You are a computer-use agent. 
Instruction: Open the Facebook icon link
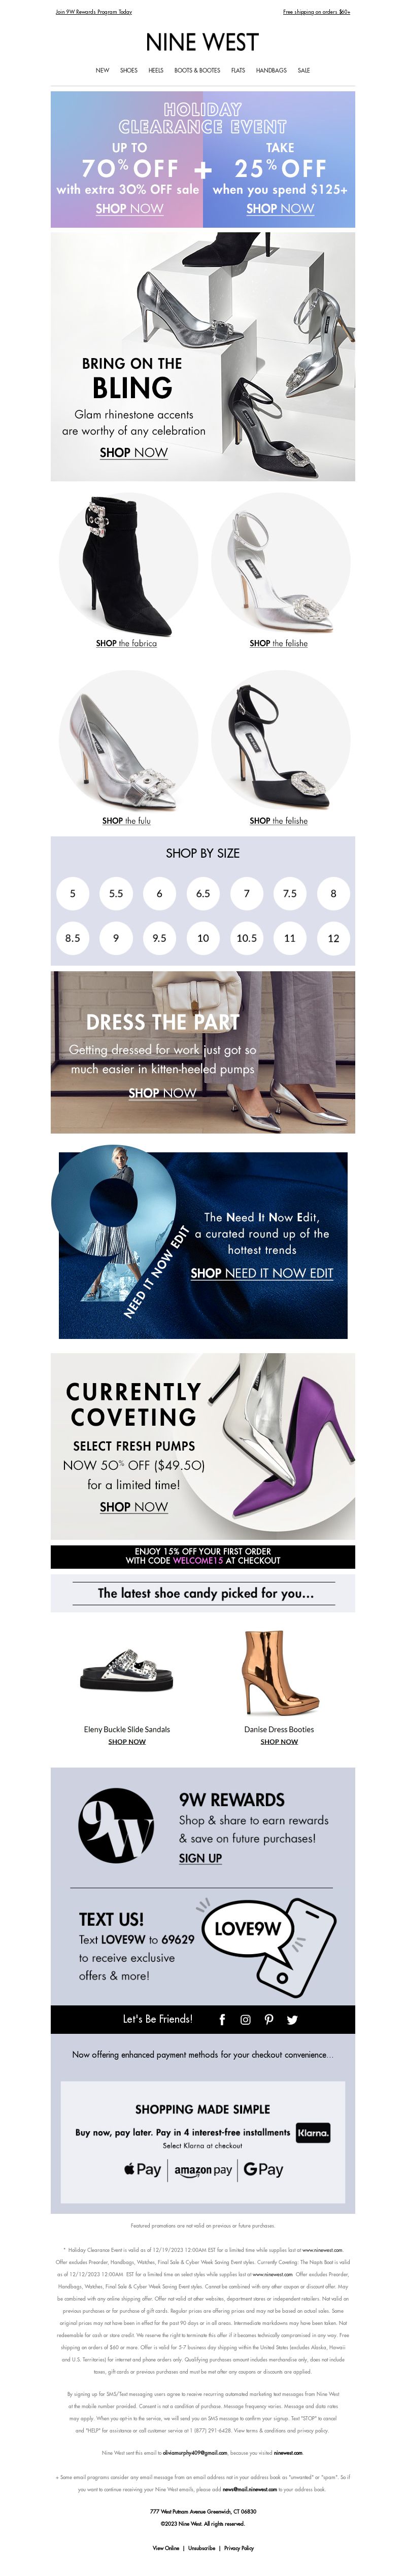coord(222,2019)
